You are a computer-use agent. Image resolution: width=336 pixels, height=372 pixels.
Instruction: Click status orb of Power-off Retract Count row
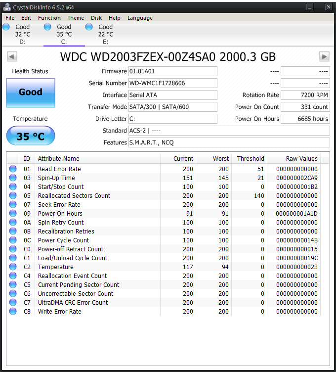pos(13,249)
